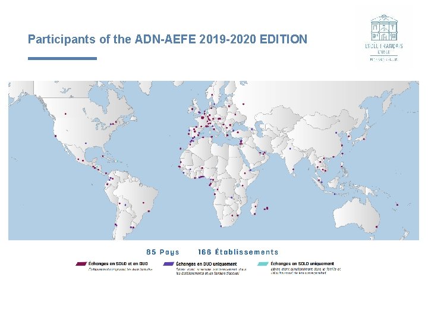Click the "85 Pays" text

[163, 252]
